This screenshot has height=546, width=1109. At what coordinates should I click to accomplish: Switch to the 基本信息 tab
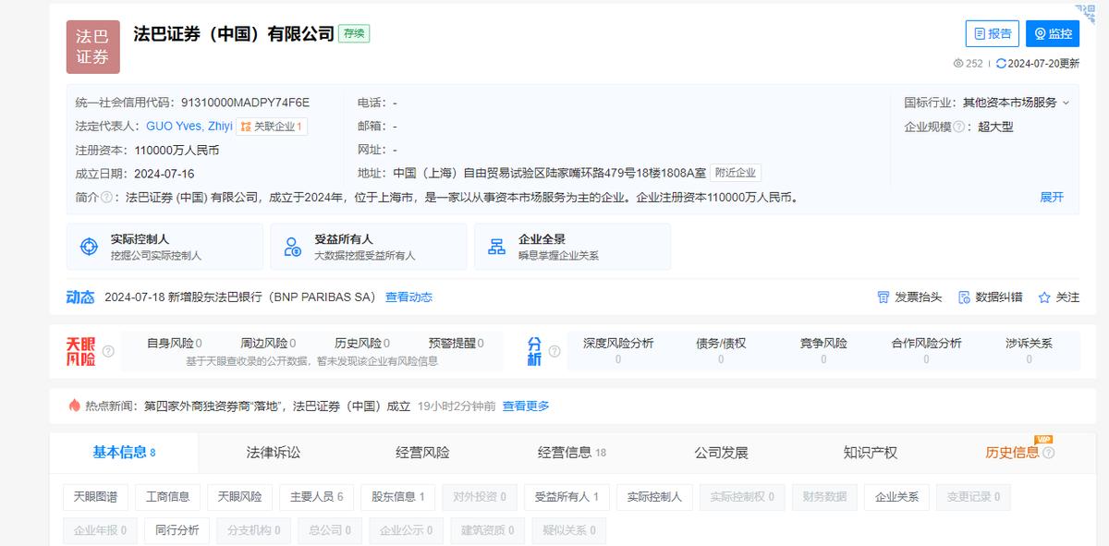tap(124, 452)
